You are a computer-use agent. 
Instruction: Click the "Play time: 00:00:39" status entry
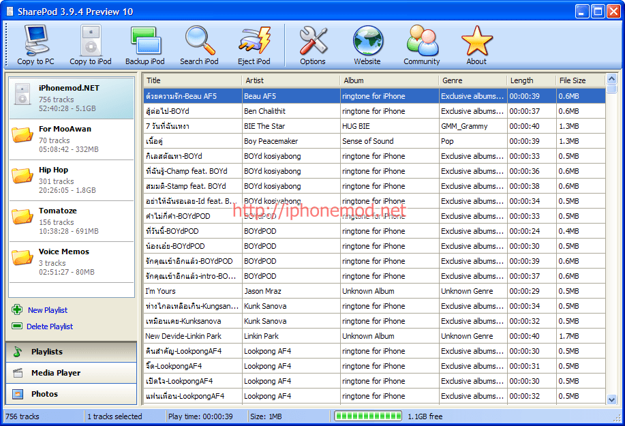tap(200, 416)
